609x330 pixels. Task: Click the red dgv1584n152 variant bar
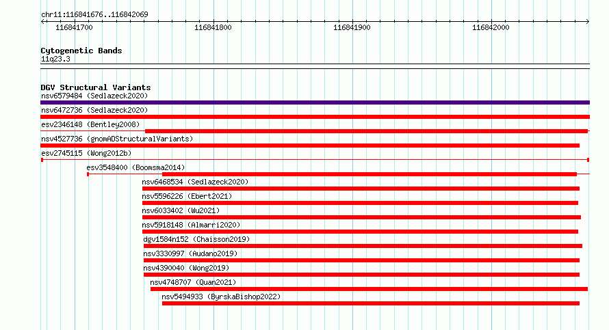click(363, 246)
